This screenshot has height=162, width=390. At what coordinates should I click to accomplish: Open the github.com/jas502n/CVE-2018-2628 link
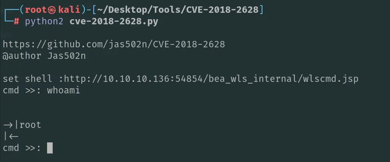pos(114,44)
